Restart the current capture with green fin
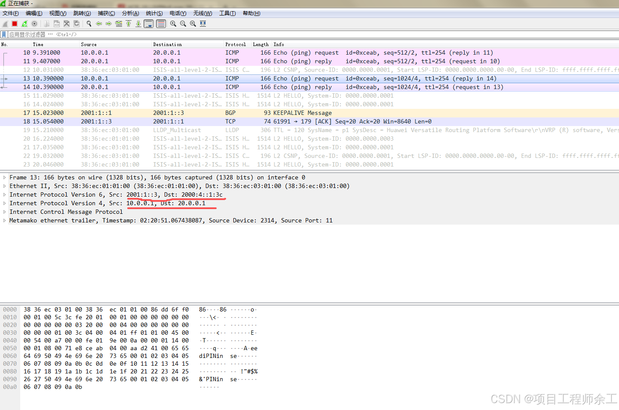Image resolution: width=619 pixels, height=410 pixels. tap(25, 24)
